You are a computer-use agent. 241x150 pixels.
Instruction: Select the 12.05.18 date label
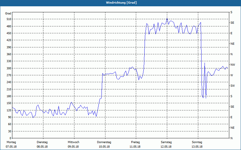(166, 147)
